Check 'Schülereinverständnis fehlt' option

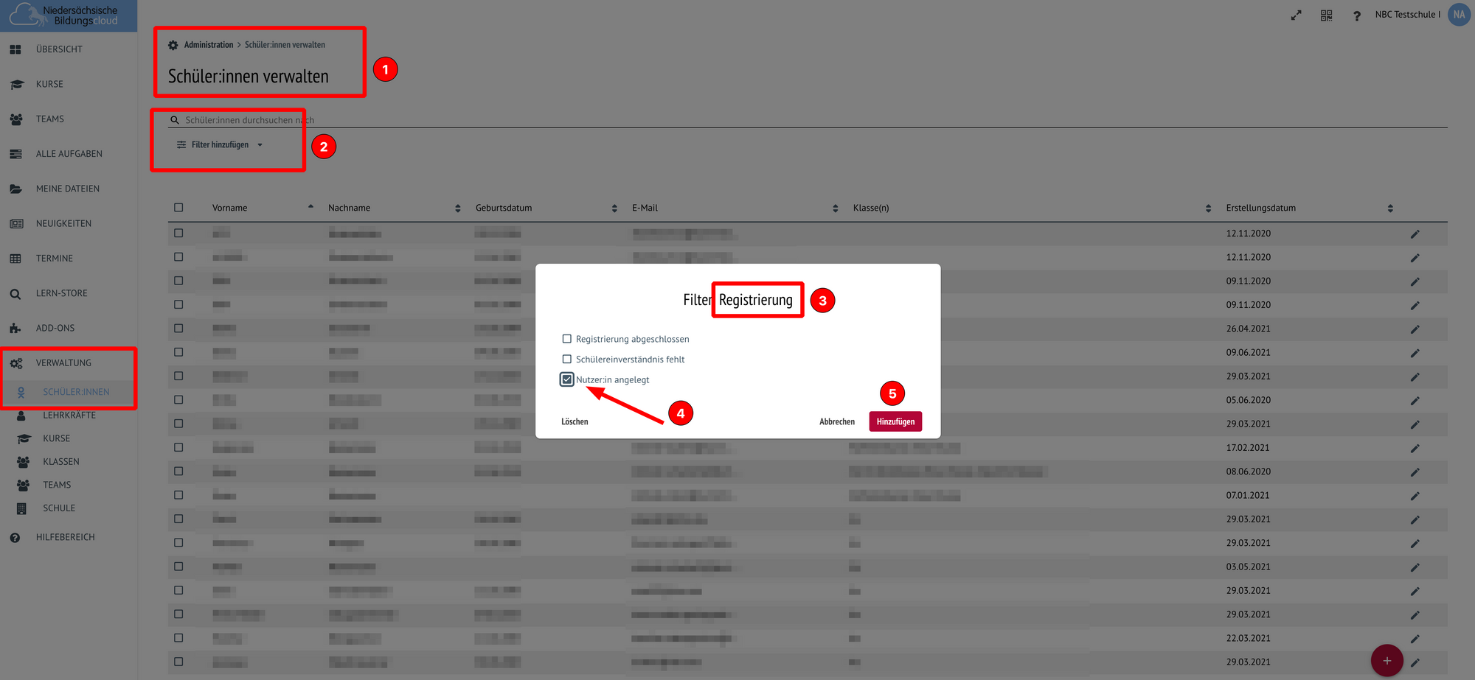click(566, 360)
